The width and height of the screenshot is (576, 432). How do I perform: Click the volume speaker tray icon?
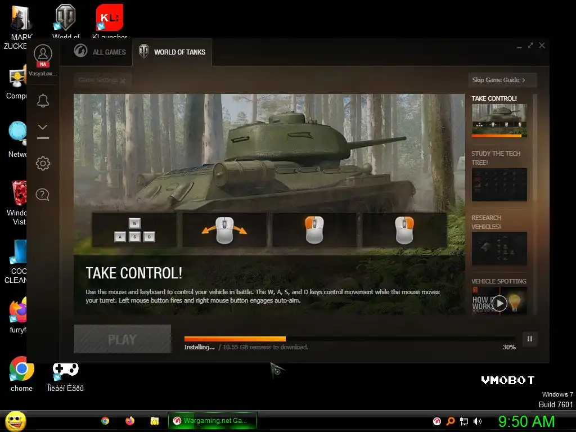pos(478,421)
